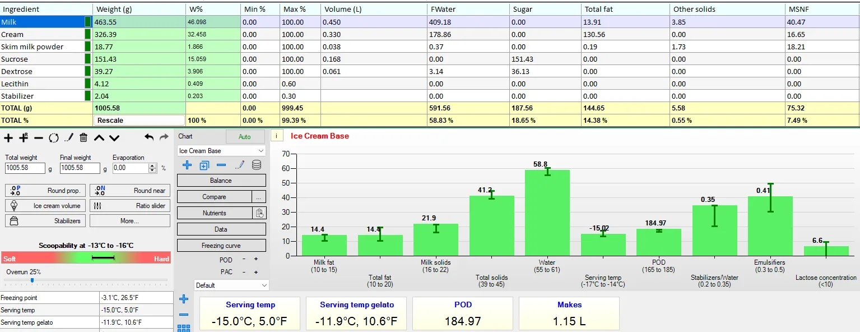Edit ingredient with pencil icon beside trash
The height and width of the screenshot is (332, 860).
(x=68, y=137)
